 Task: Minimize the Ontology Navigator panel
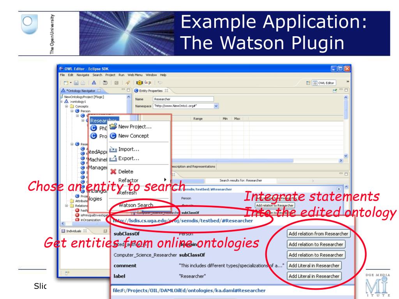[123, 90]
